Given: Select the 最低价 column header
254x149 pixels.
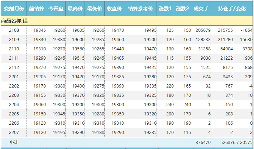Looking at the screenshot, I should coord(95,9).
